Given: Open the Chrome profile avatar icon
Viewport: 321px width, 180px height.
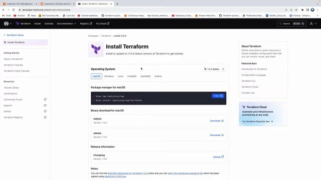Looking at the screenshot, I should coord(312,10).
